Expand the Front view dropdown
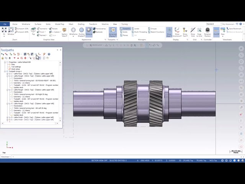The width and height of the screenshot is (245, 184). pyautogui.click(x=45, y=32)
